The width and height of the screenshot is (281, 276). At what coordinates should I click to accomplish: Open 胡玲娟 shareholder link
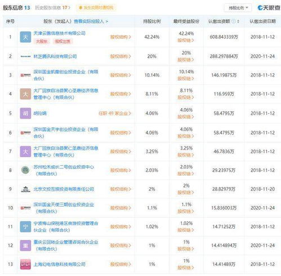point(40,113)
